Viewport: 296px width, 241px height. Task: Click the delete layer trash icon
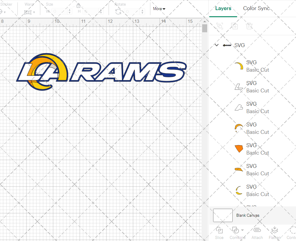point(249,26)
